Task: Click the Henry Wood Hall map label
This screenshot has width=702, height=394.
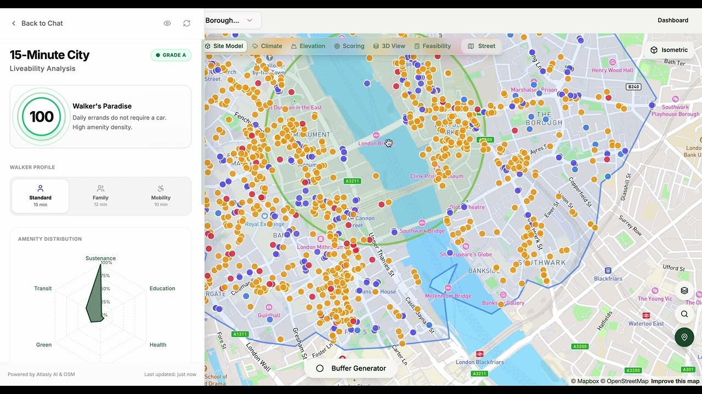Action: 612,70
